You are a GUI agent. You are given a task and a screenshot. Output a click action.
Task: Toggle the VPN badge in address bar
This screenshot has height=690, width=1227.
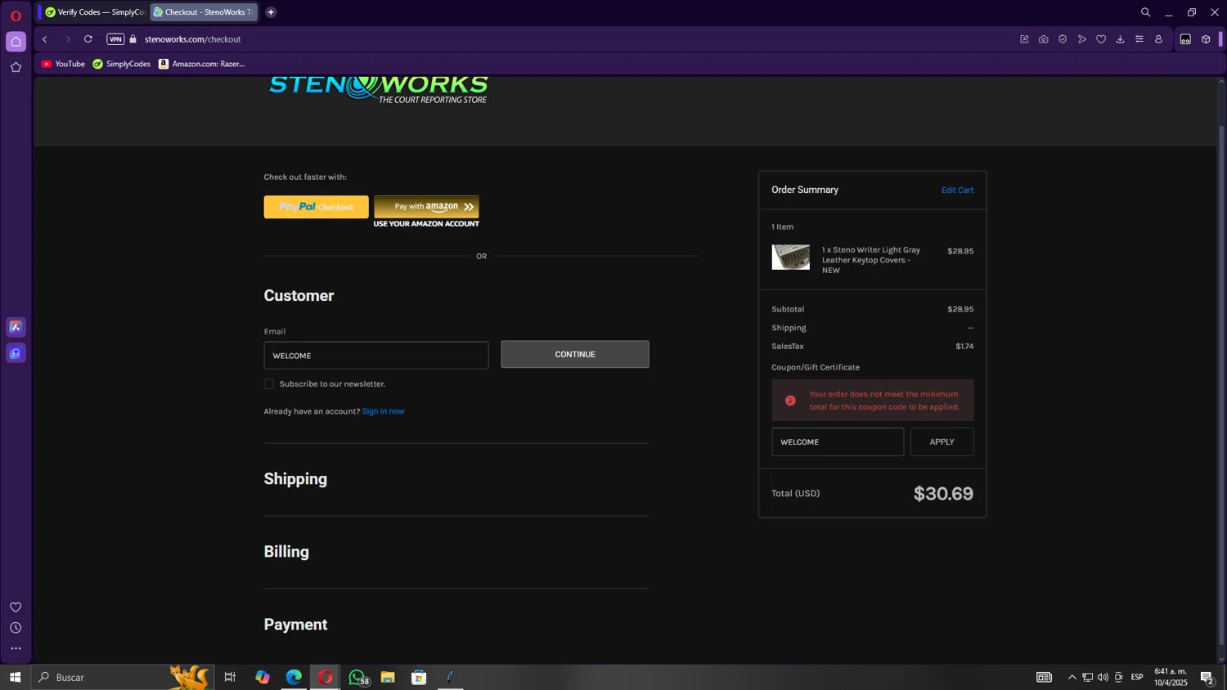click(115, 39)
